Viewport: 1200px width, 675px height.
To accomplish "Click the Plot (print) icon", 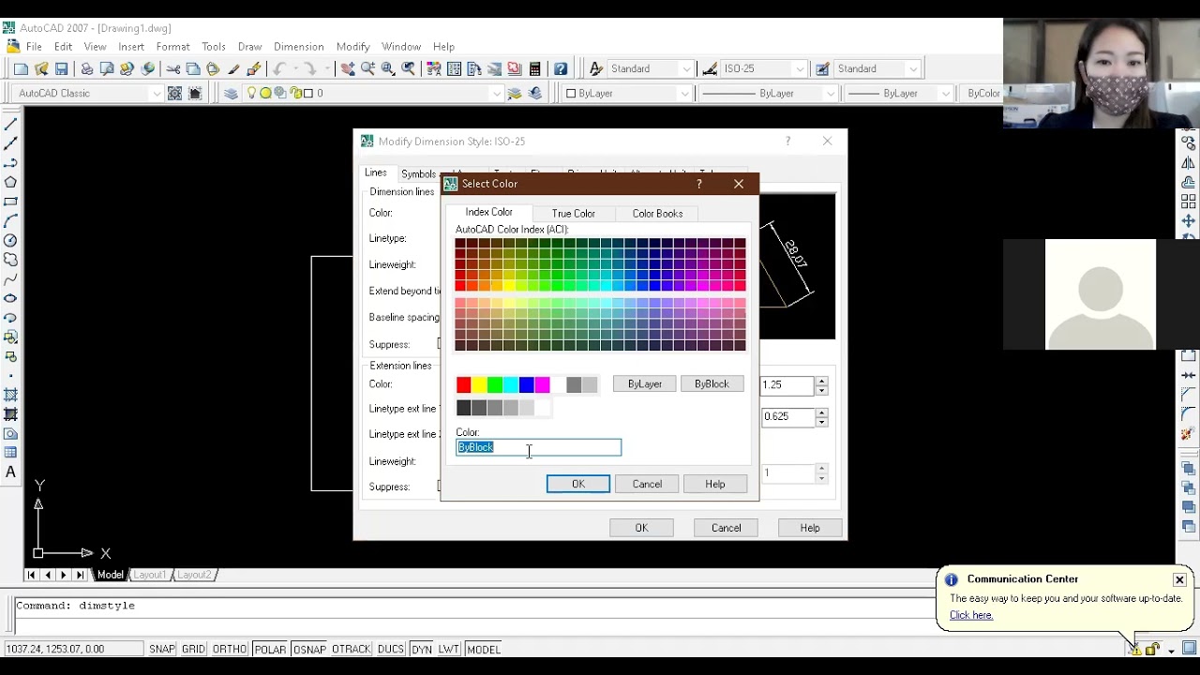I will [x=86, y=68].
